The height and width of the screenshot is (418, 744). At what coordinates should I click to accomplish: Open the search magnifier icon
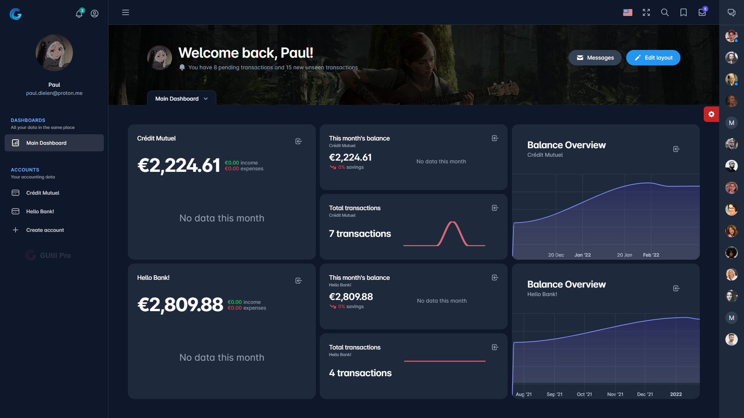665,12
